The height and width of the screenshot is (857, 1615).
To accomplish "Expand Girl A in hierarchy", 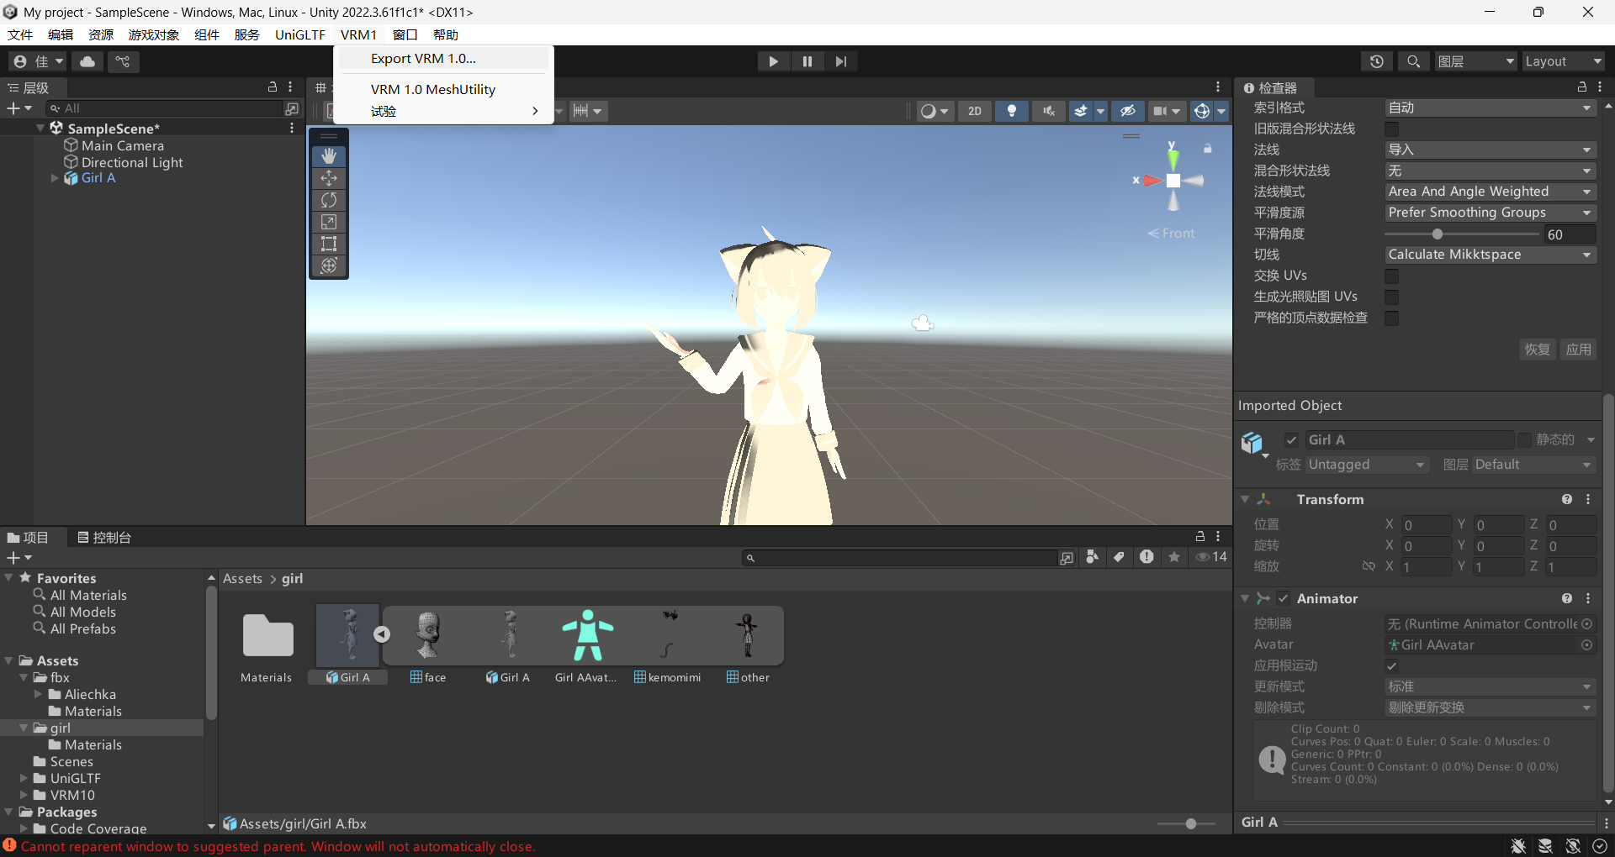I will (55, 178).
